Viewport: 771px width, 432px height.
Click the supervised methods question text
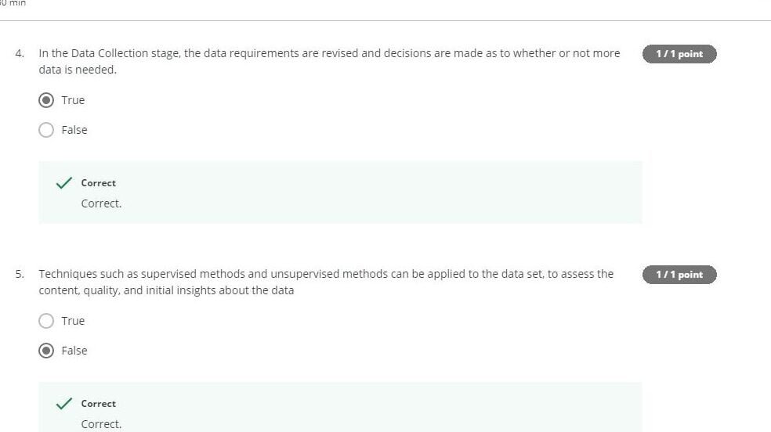coord(326,282)
